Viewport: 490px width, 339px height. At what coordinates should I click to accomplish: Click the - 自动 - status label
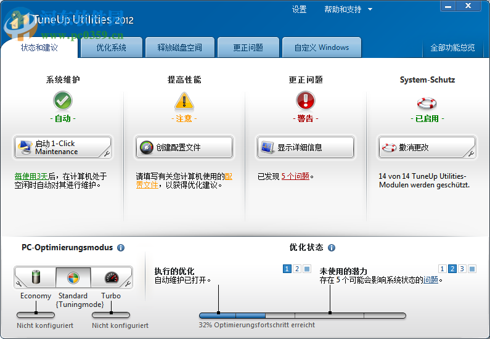(63, 119)
